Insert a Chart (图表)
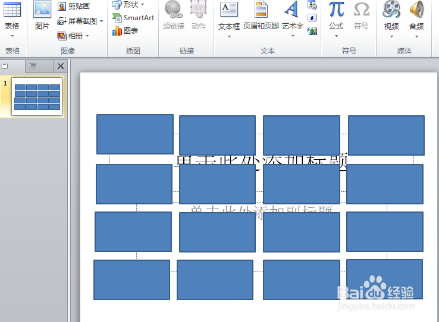Viewport: 439px width, 322px height. point(125,31)
